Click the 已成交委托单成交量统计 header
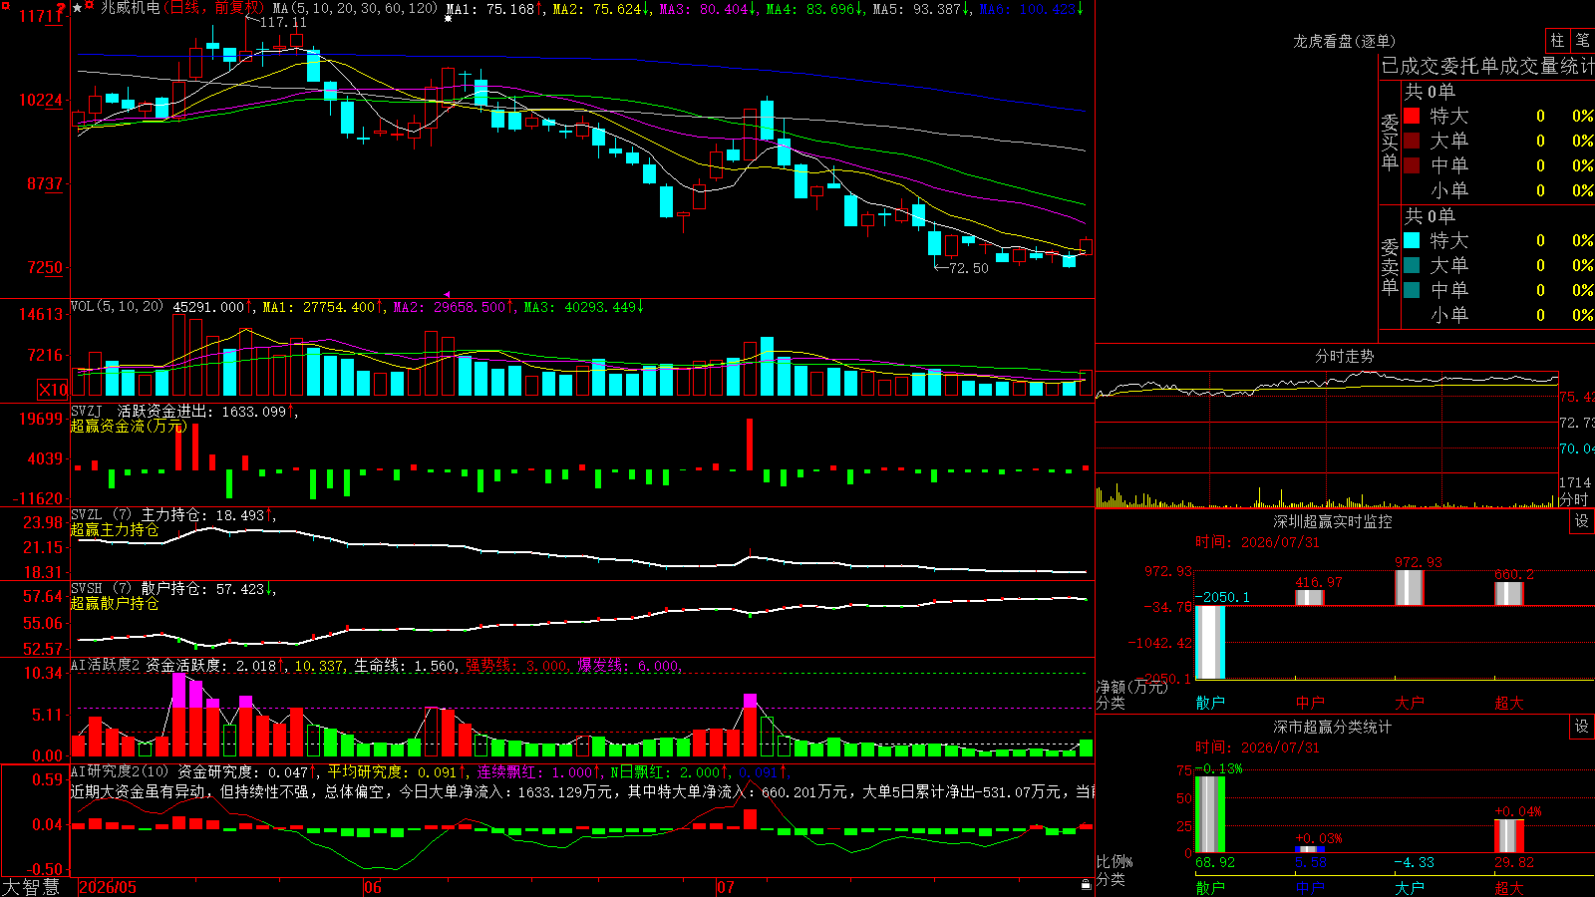 [x=1487, y=66]
